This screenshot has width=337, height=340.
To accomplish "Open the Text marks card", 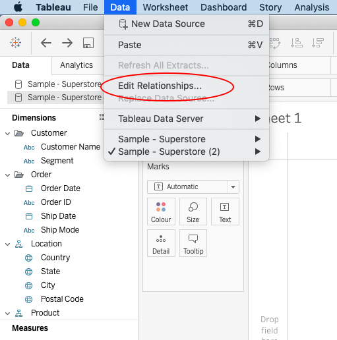I will tap(225, 212).
